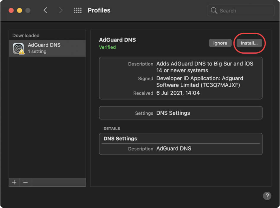Click the back navigation arrow
The image size is (280, 208).
(x=45, y=10)
